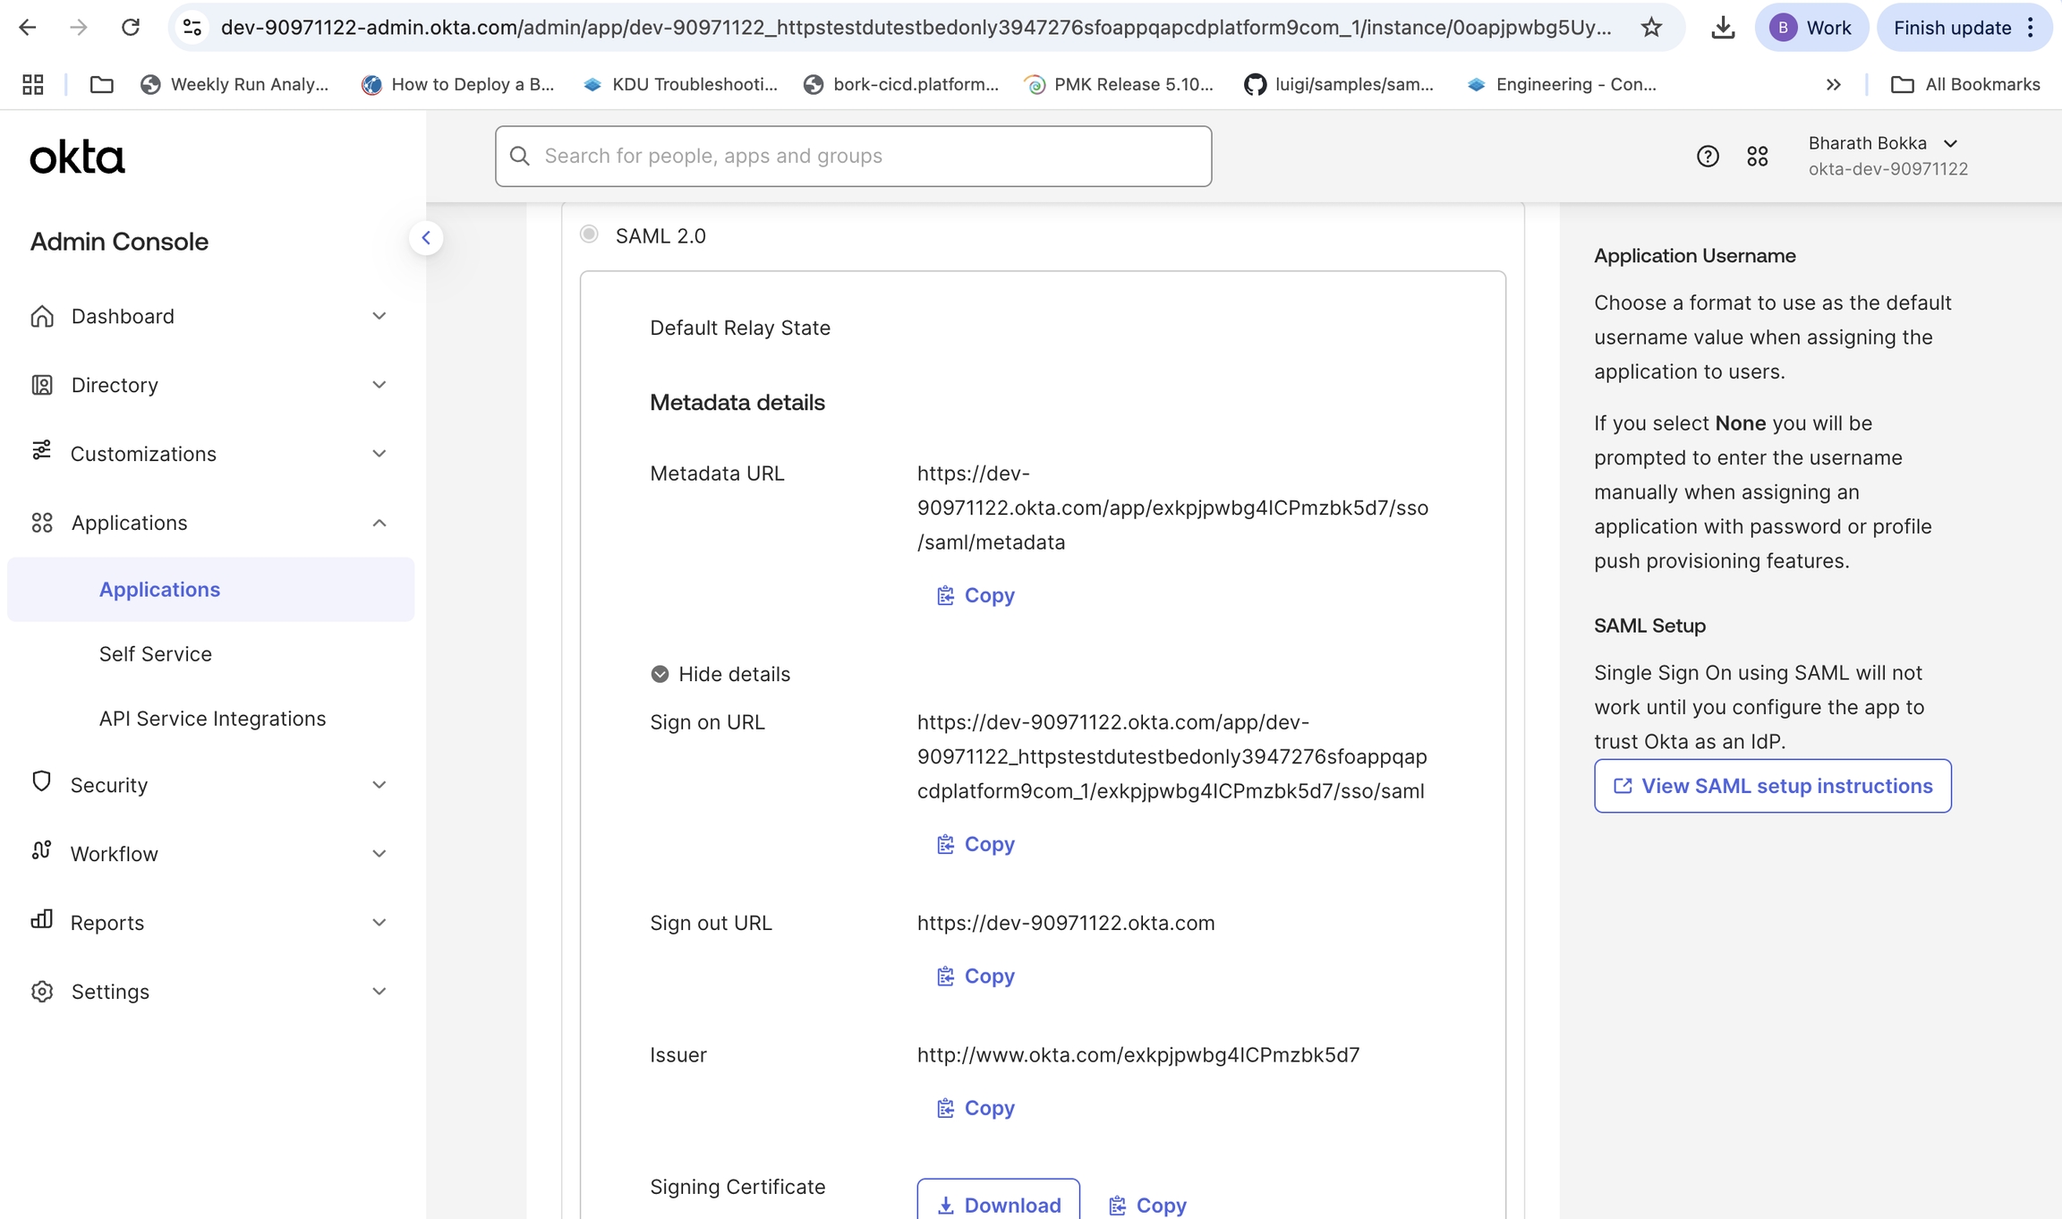The width and height of the screenshot is (2062, 1219).
Task: Open API Service Integrations item
Action: click(212, 719)
